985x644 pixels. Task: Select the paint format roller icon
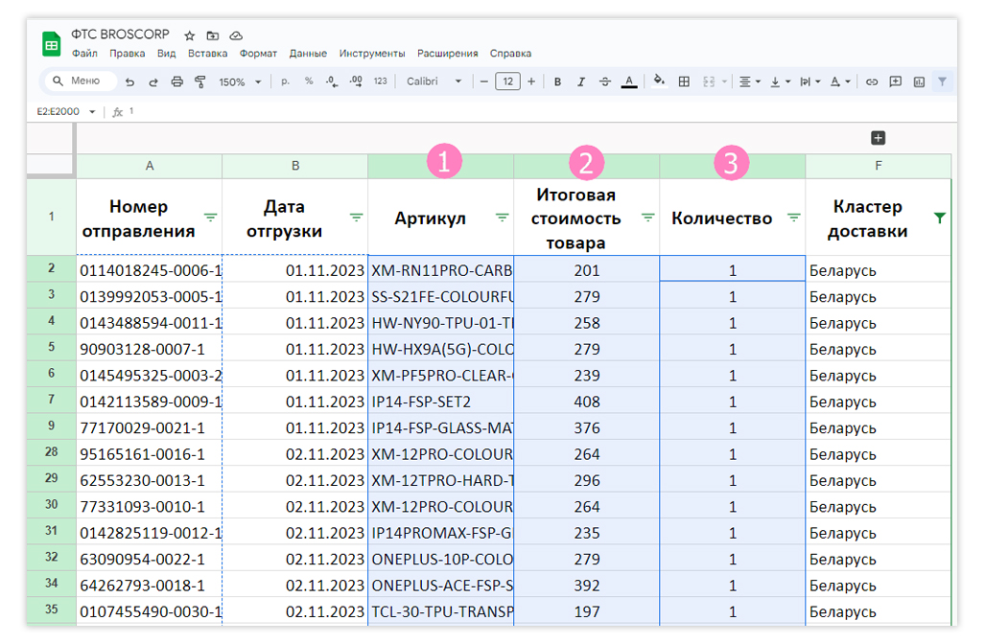coord(200,81)
